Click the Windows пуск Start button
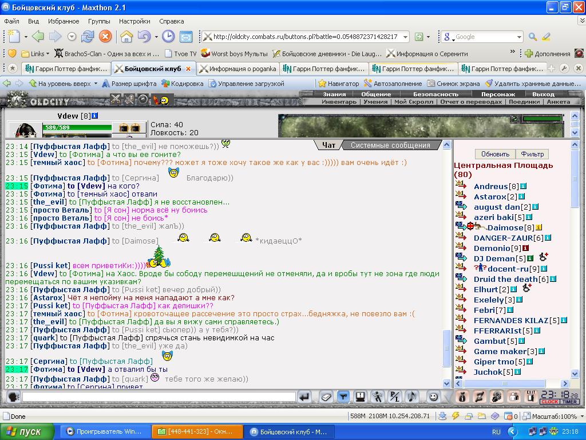586x440 pixels. point(27,432)
